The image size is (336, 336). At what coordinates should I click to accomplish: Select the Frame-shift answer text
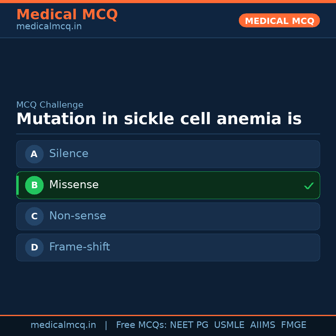pos(80,247)
